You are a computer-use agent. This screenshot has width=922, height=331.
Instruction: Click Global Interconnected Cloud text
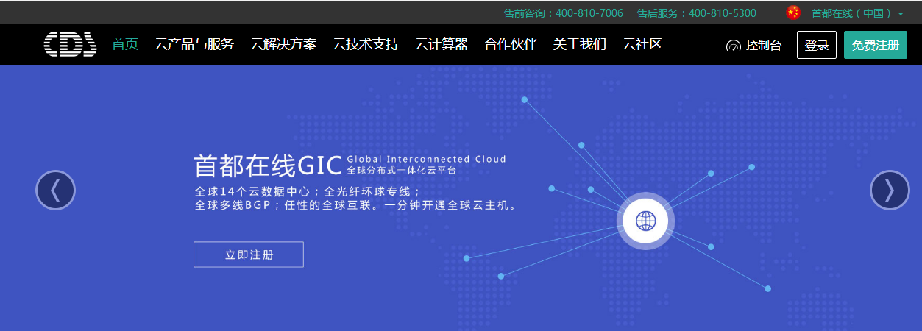click(x=427, y=159)
